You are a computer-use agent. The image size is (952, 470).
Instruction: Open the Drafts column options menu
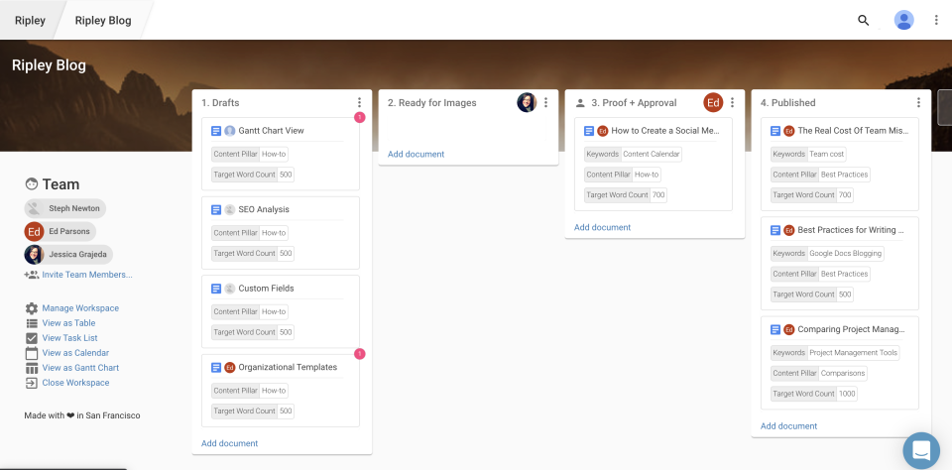[360, 103]
